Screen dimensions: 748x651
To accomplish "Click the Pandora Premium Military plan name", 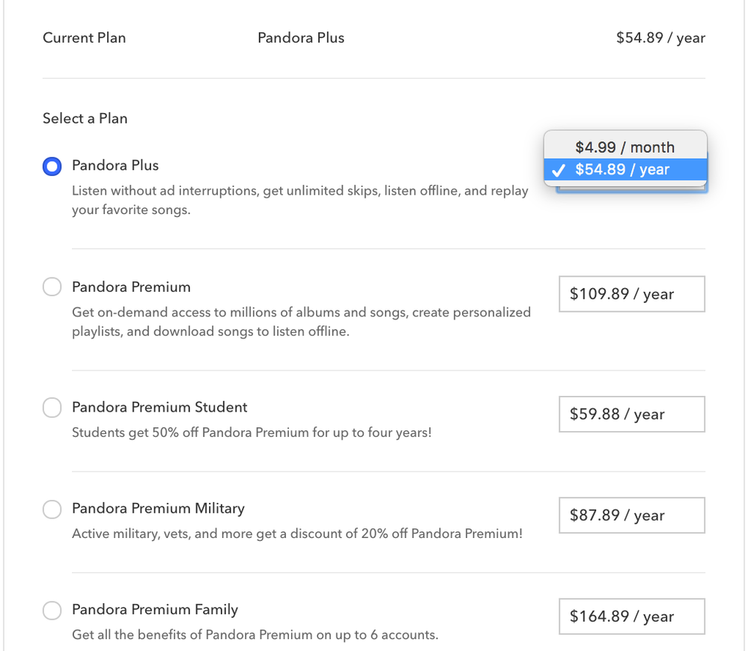I will (x=158, y=508).
